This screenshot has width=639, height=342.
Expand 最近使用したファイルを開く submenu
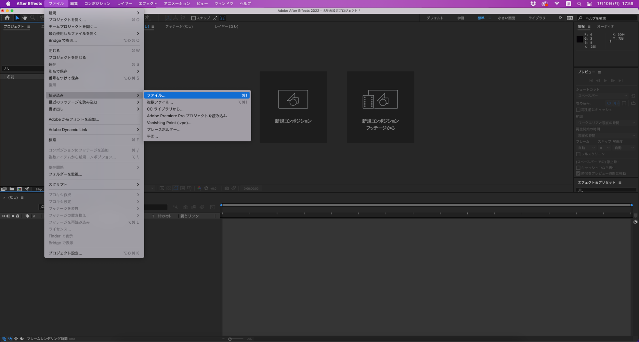(94, 34)
